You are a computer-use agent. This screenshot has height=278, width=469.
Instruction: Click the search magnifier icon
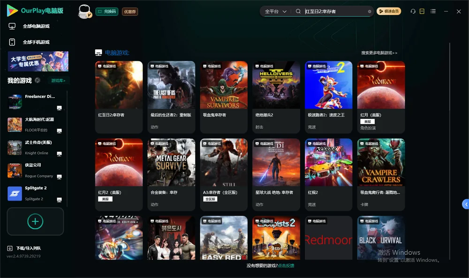pos(298,11)
